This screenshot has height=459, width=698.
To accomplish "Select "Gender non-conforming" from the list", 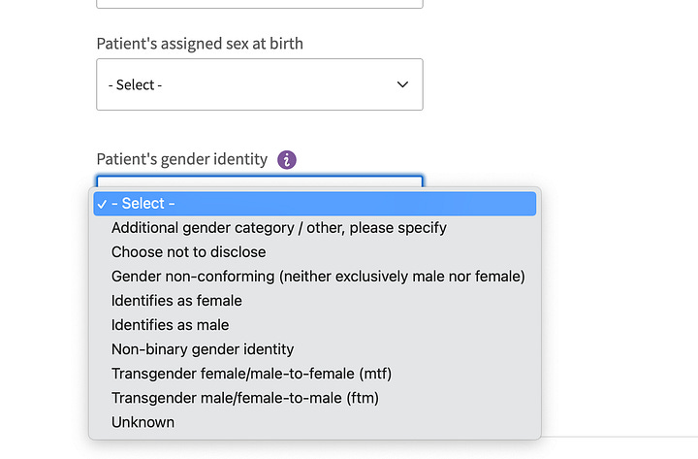I will coord(318,277).
